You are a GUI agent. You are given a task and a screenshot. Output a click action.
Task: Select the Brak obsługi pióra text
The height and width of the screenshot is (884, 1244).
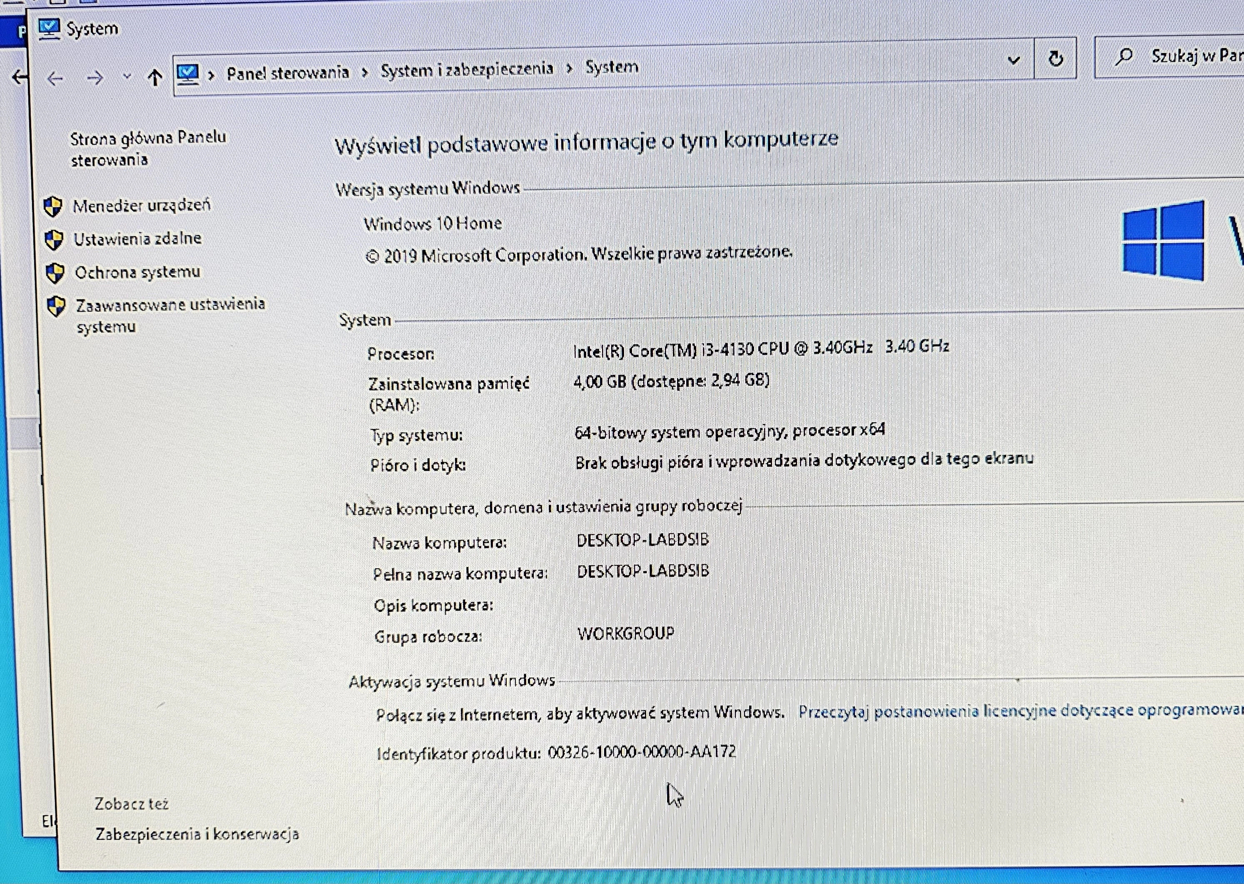[x=804, y=460]
